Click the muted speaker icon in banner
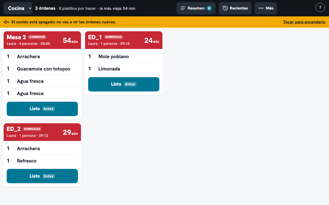The width and height of the screenshot is (329, 205). tap(7, 22)
